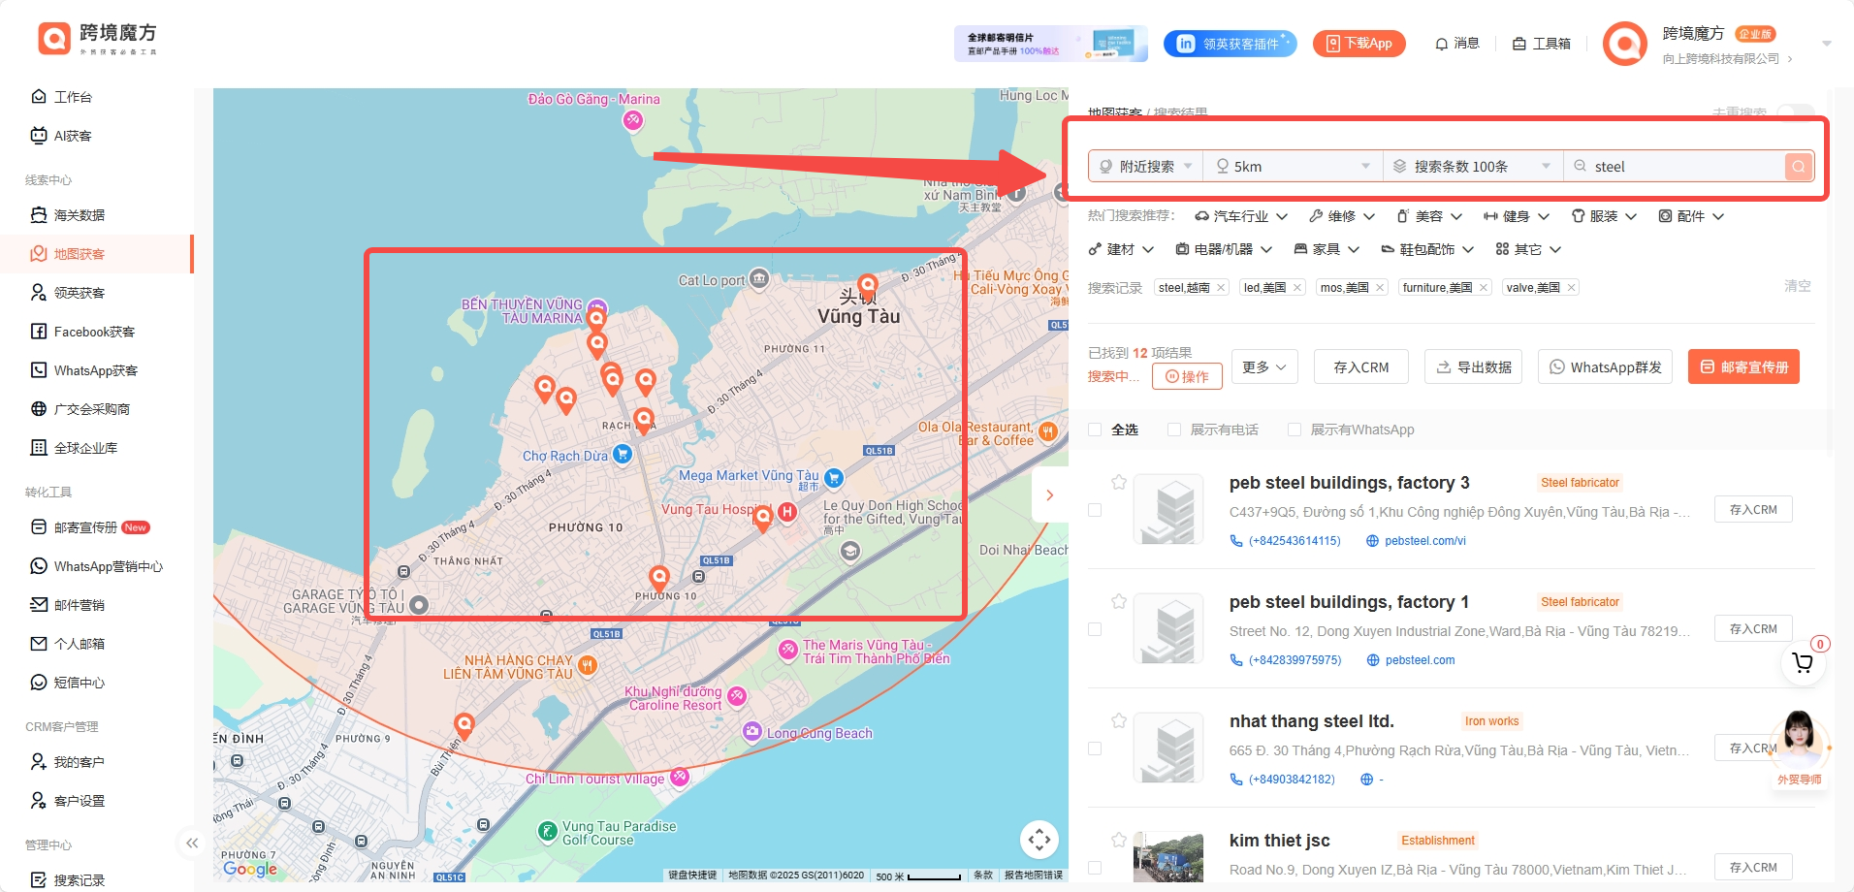Open WhatsApp获客 sidebar item

[x=95, y=370]
